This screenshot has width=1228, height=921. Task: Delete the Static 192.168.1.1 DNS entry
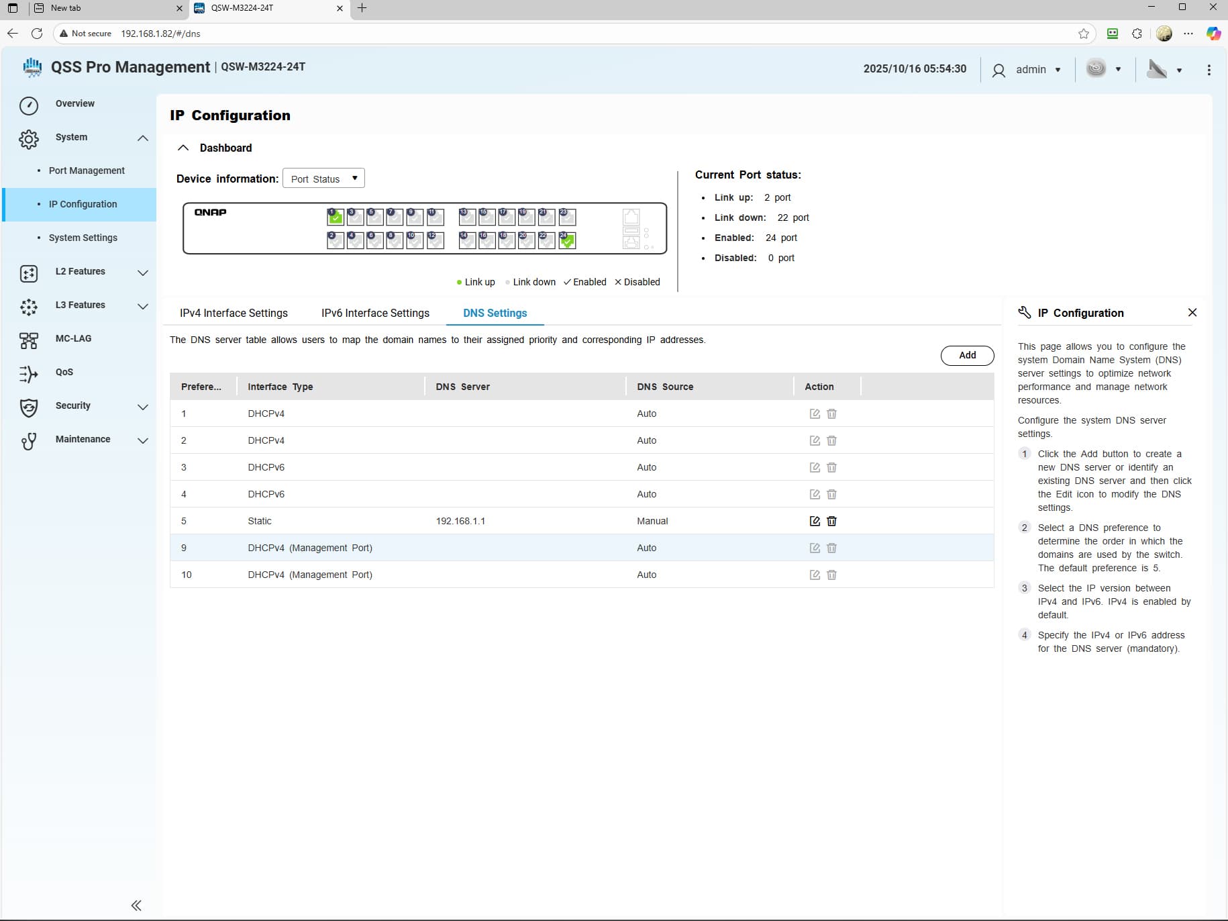pos(831,521)
